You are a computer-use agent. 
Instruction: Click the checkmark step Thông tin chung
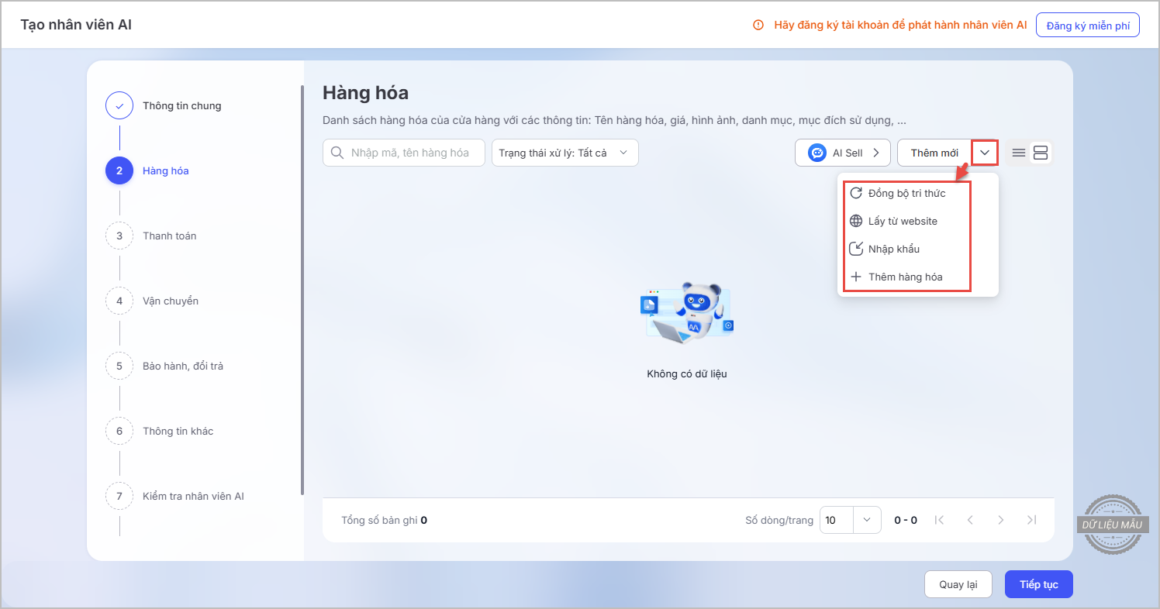point(119,105)
